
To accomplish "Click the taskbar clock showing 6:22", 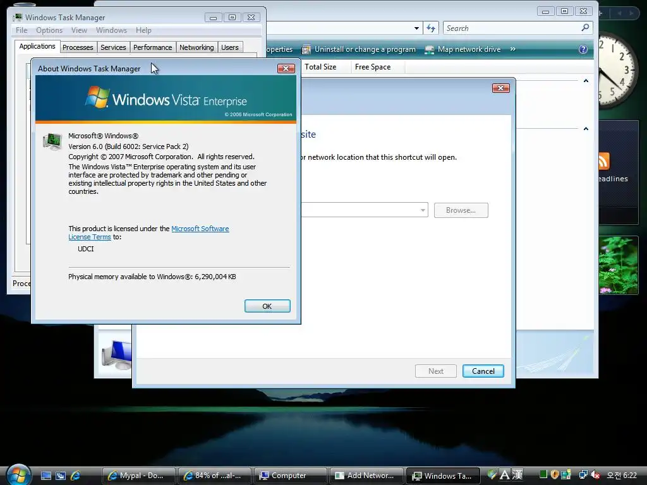I will tap(622, 476).
